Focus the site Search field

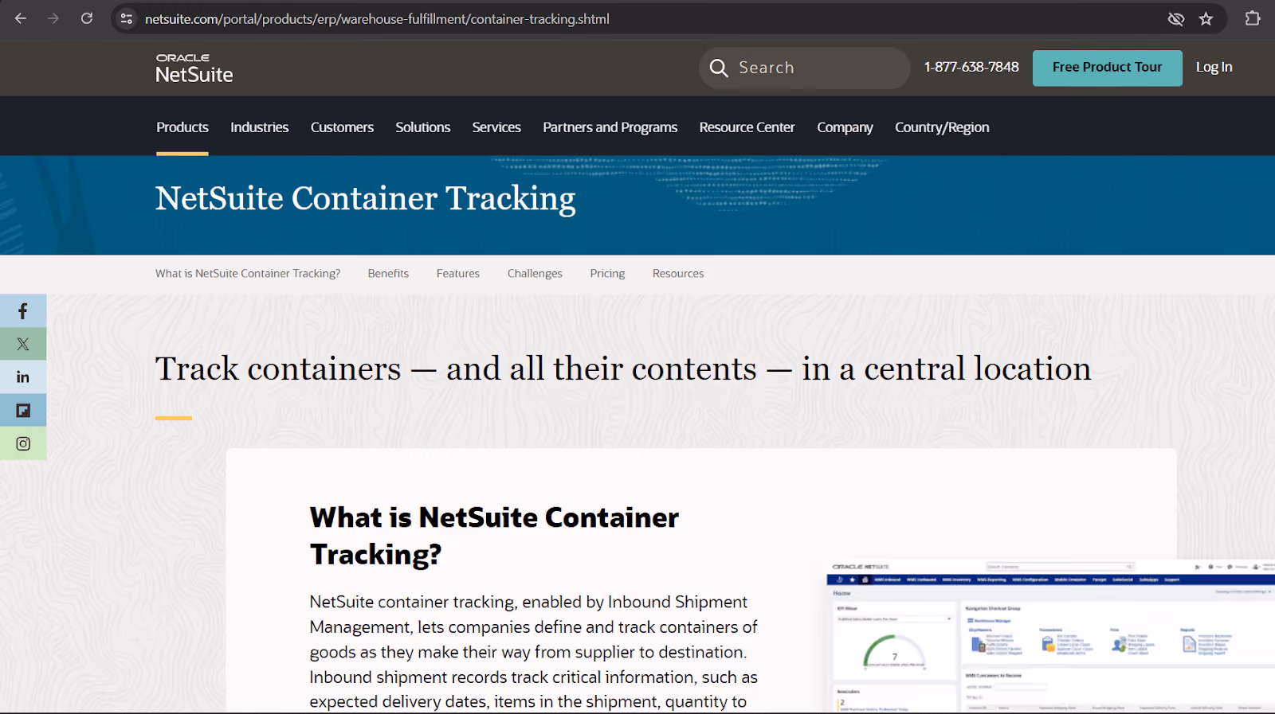pos(805,68)
